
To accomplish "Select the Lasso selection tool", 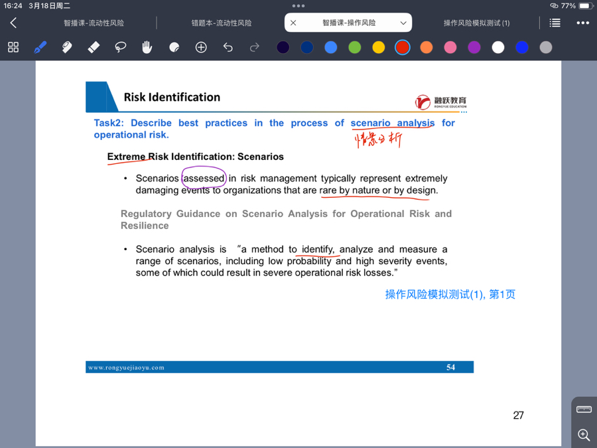I will pos(120,47).
